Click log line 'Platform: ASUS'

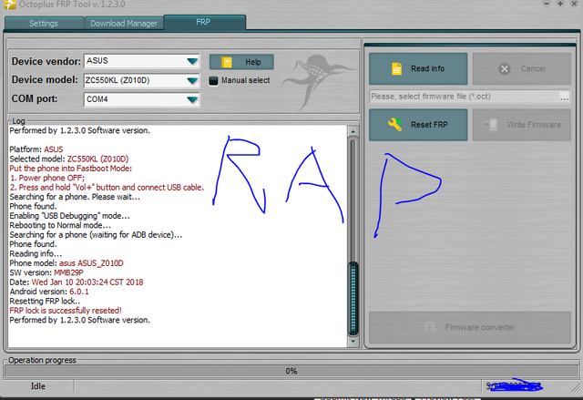tap(36, 149)
